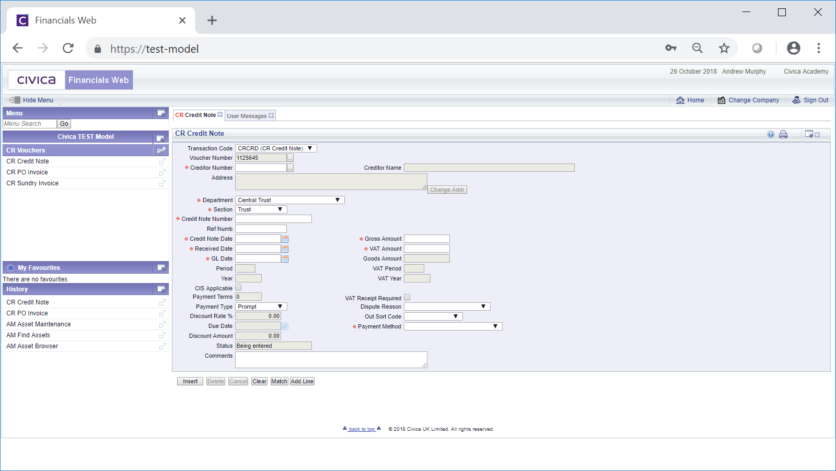836x471 pixels.
Task: Open CR Sundry Invoice in new window icon
Action: tap(162, 183)
